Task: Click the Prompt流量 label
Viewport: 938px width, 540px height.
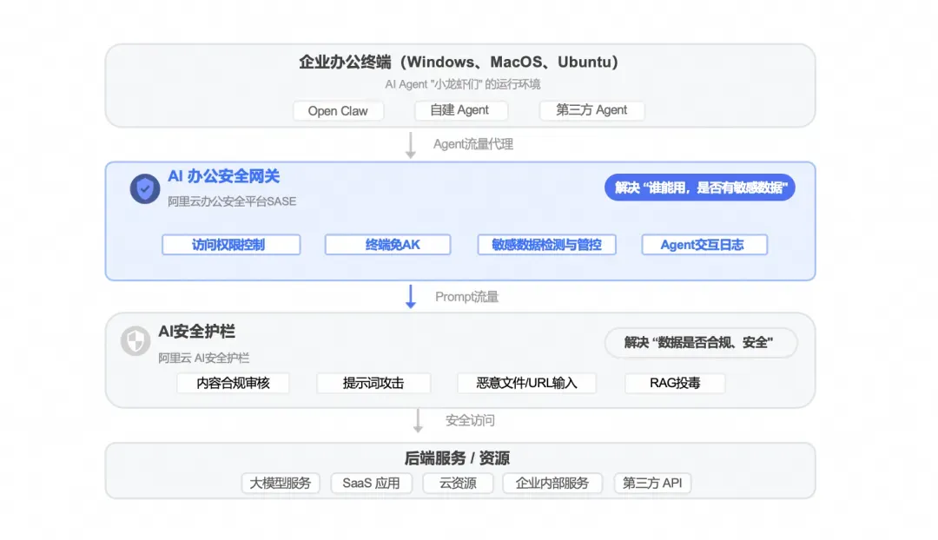Action: tap(466, 297)
